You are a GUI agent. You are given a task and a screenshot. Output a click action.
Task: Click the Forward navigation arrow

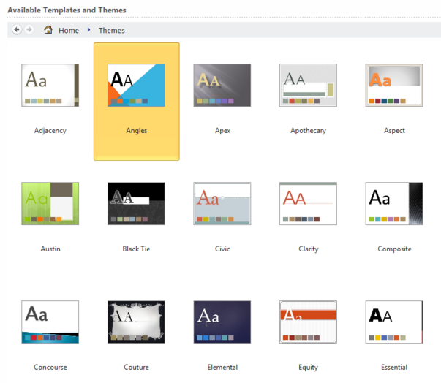[x=29, y=30]
